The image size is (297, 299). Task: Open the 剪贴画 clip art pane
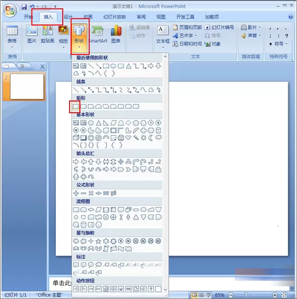point(48,34)
